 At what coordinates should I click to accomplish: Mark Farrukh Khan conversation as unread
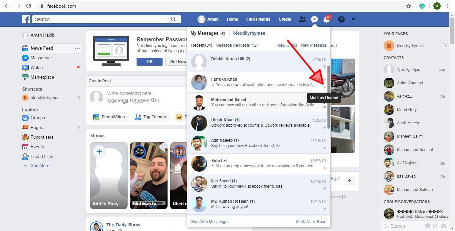(324, 87)
